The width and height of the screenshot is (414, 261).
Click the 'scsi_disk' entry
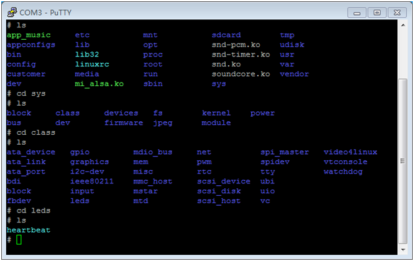tap(219, 191)
